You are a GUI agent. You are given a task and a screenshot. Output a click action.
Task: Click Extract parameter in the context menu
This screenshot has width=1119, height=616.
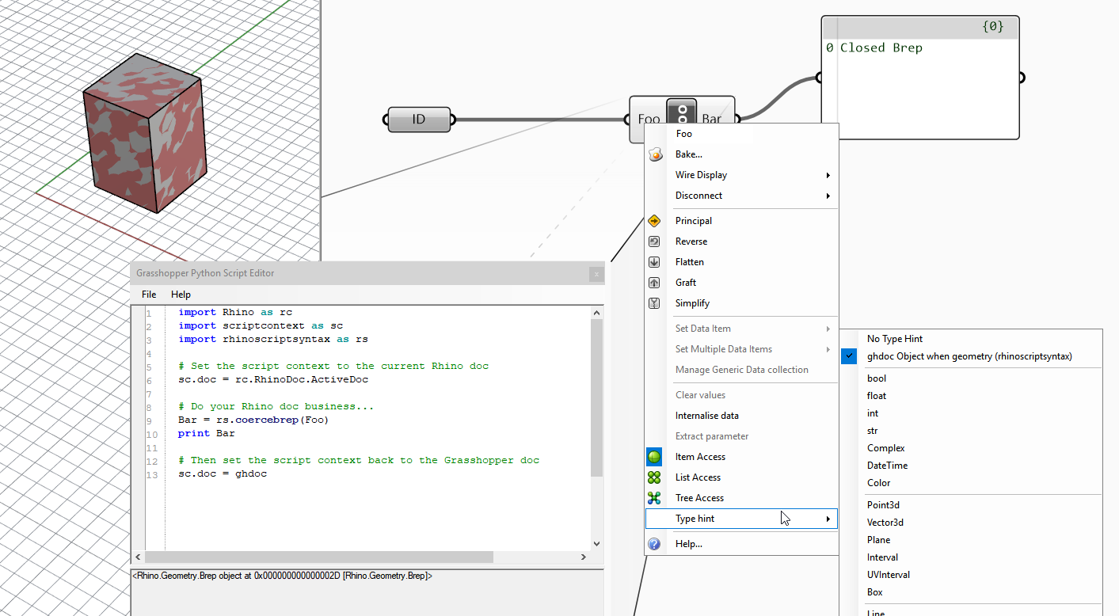click(x=711, y=435)
